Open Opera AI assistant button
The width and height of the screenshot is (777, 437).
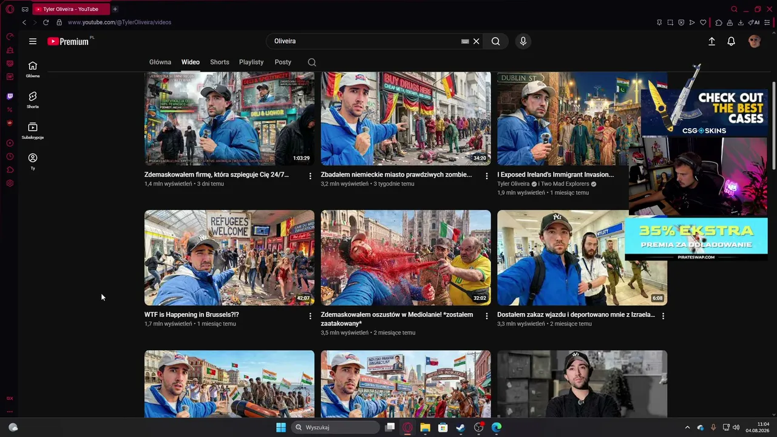pyautogui.click(x=754, y=22)
